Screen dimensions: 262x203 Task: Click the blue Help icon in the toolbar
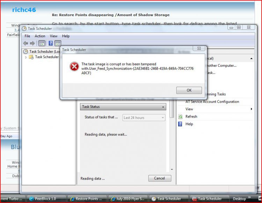[51, 43]
